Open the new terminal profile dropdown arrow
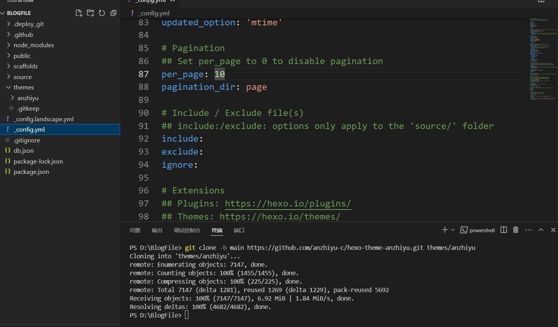This screenshot has width=558, height=327. [453, 230]
